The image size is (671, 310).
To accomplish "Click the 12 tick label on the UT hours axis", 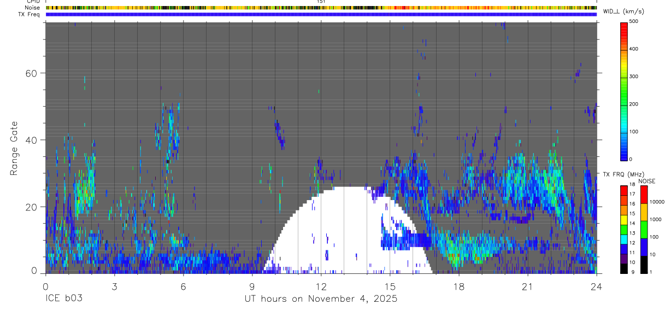I will [x=321, y=286].
